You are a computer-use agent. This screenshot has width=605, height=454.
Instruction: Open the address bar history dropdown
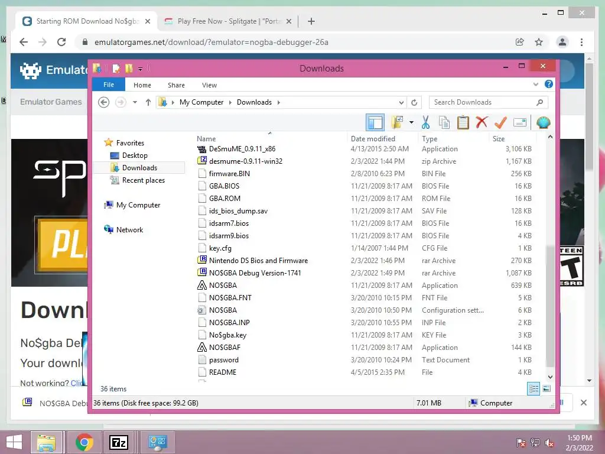401,102
